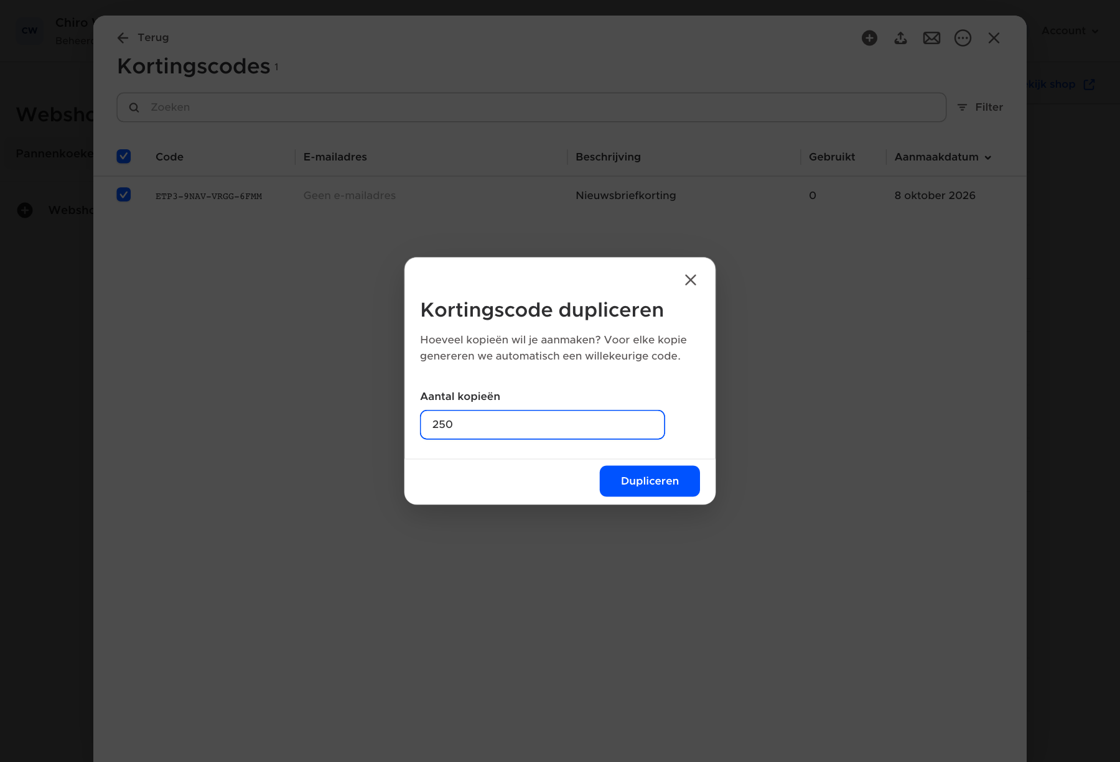This screenshot has width=1120, height=762.
Task: Open the shop link at top right
Action: (x=1061, y=84)
